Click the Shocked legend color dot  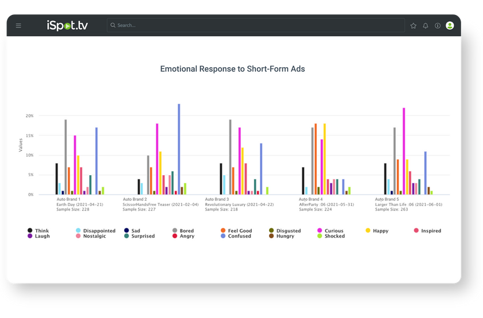tap(320, 236)
